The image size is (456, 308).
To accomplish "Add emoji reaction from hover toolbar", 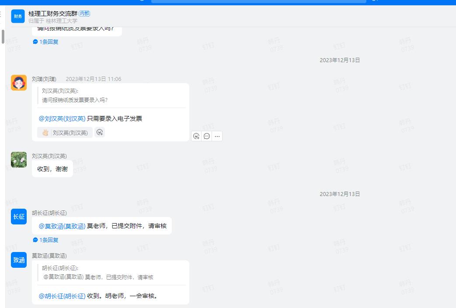I will pos(196,136).
